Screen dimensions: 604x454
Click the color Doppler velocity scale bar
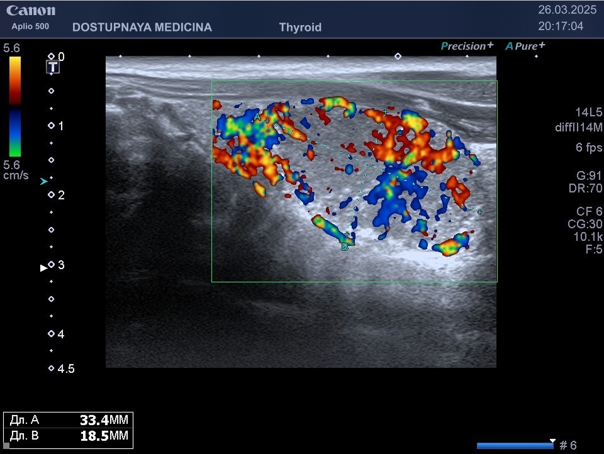(14, 107)
